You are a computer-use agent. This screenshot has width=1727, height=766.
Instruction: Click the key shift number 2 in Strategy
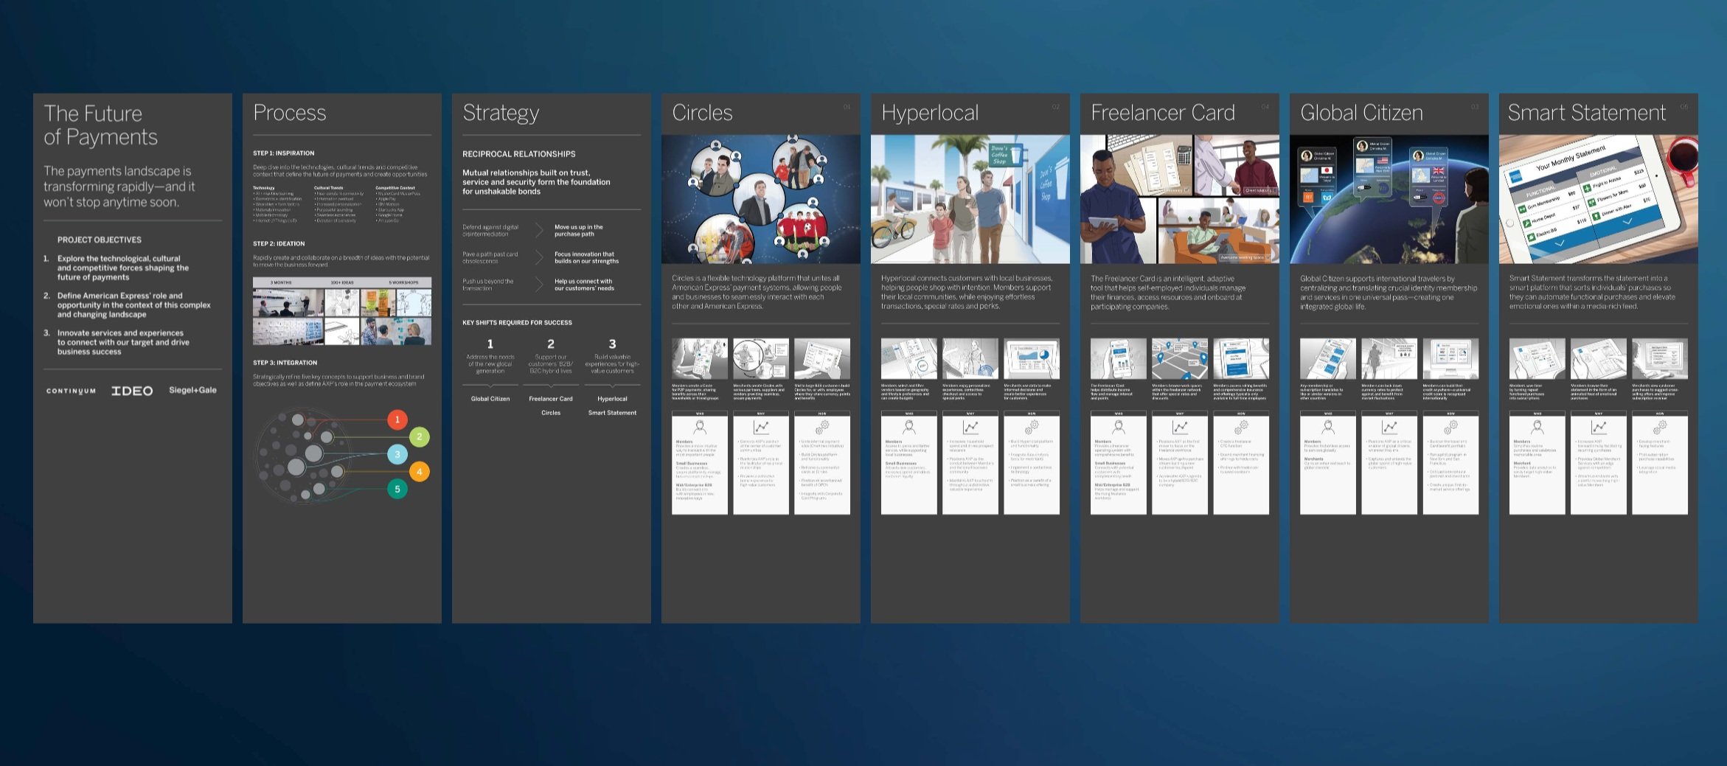pos(551,344)
